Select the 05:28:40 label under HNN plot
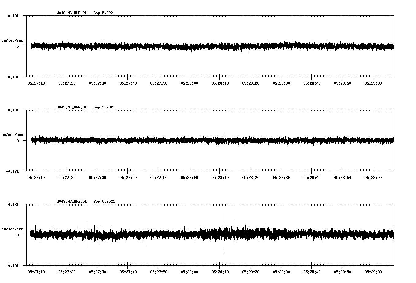 coord(312,177)
